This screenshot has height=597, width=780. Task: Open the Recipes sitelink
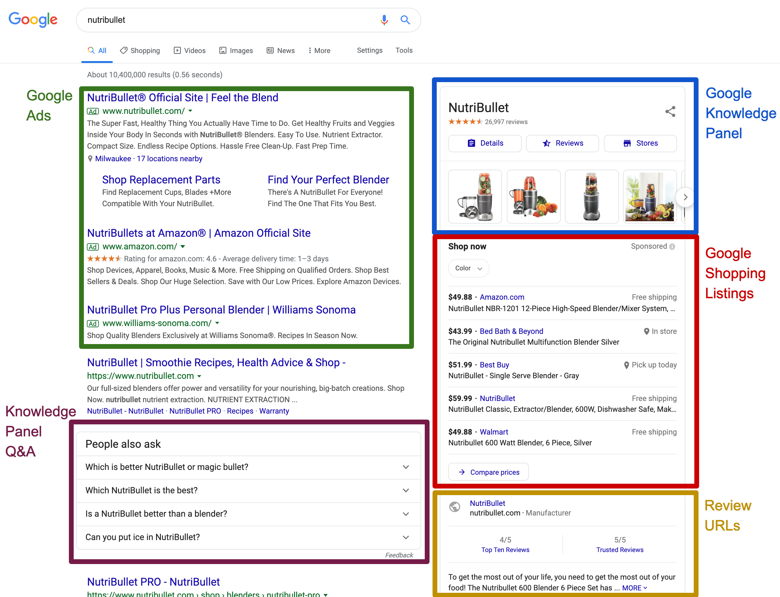[240, 411]
